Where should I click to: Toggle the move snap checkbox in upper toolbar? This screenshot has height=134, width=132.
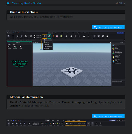tap(35, 36)
